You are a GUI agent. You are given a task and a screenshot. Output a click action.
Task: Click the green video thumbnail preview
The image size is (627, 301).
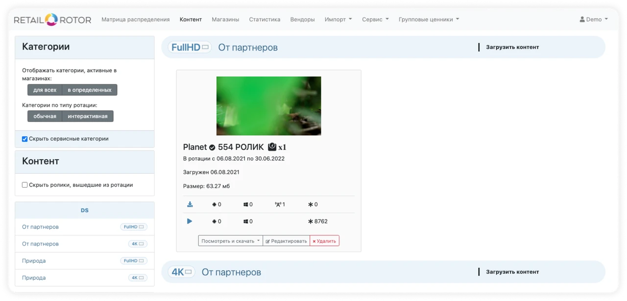pos(268,106)
